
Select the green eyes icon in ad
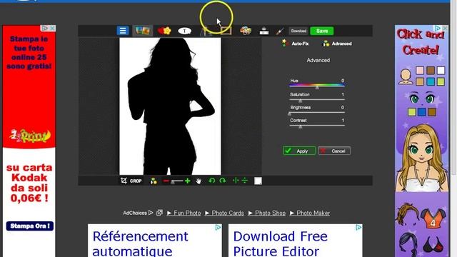[422, 99]
